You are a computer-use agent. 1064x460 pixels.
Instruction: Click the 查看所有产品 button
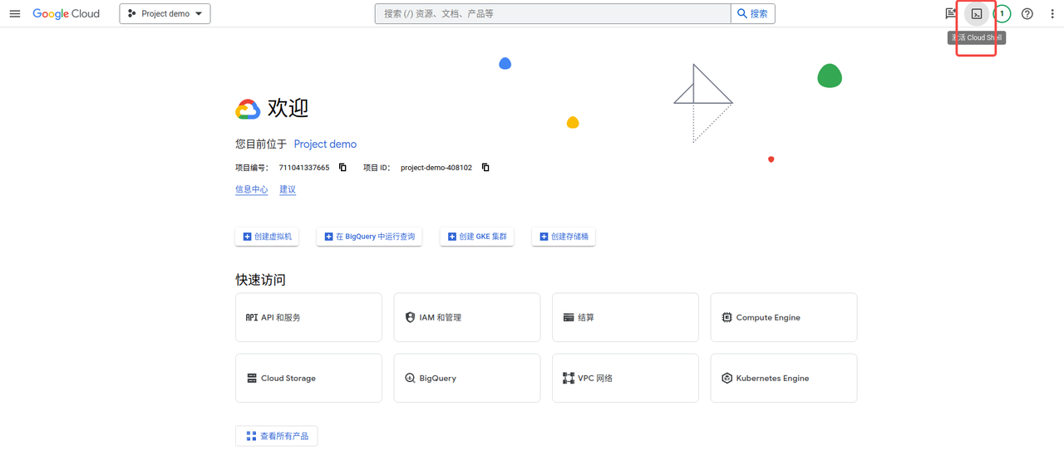pyautogui.click(x=277, y=436)
